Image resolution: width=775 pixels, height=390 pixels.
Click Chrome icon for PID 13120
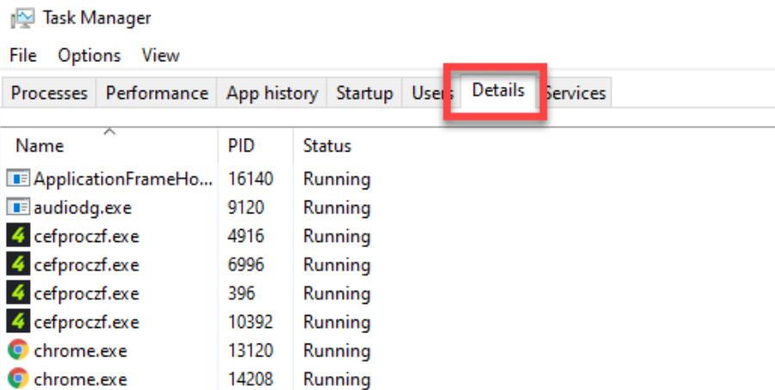[x=18, y=350]
